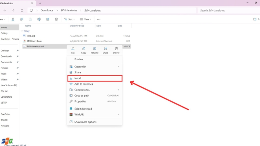Click the toolbar Delete trash icon
The height and width of the screenshot is (146, 260).
point(56,19)
